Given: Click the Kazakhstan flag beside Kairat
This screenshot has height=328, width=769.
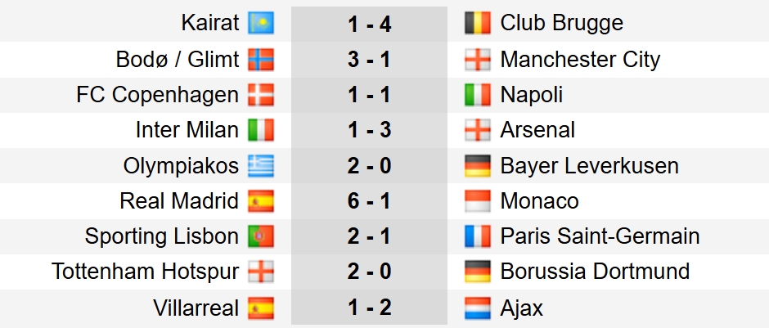Looking at the screenshot, I should tap(261, 24).
